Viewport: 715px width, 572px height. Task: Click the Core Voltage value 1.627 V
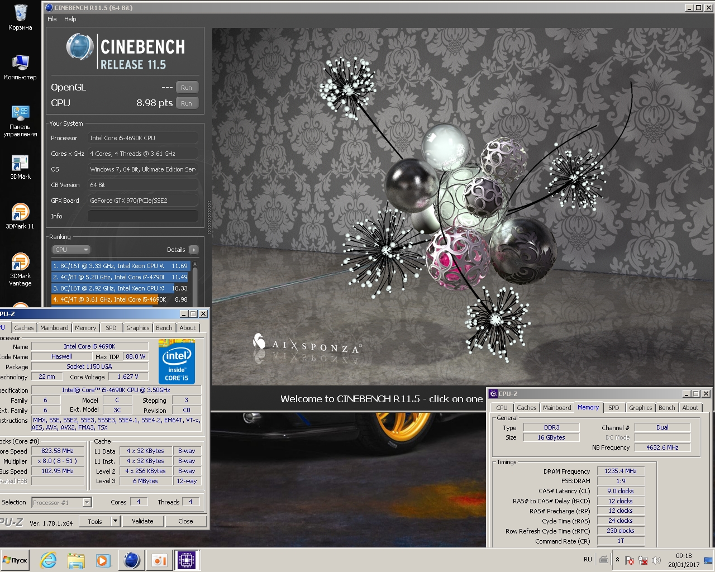pyautogui.click(x=128, y=376)
